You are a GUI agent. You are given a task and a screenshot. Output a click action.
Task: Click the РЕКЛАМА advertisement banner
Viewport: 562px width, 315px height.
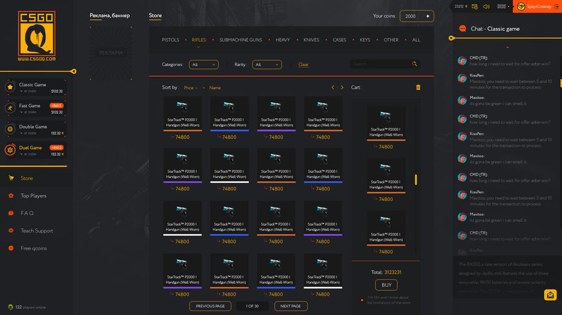[x=111, y=53]
